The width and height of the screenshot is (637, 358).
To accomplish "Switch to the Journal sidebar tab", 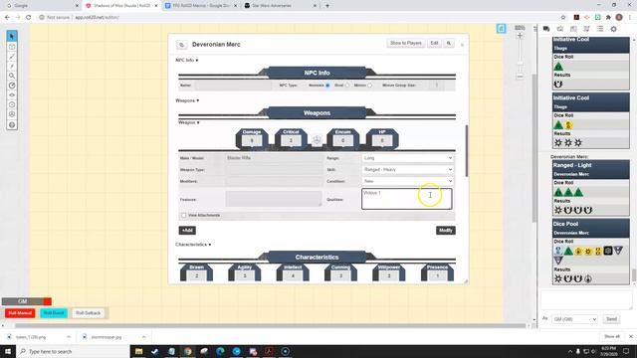I will [x=573, y=29].
